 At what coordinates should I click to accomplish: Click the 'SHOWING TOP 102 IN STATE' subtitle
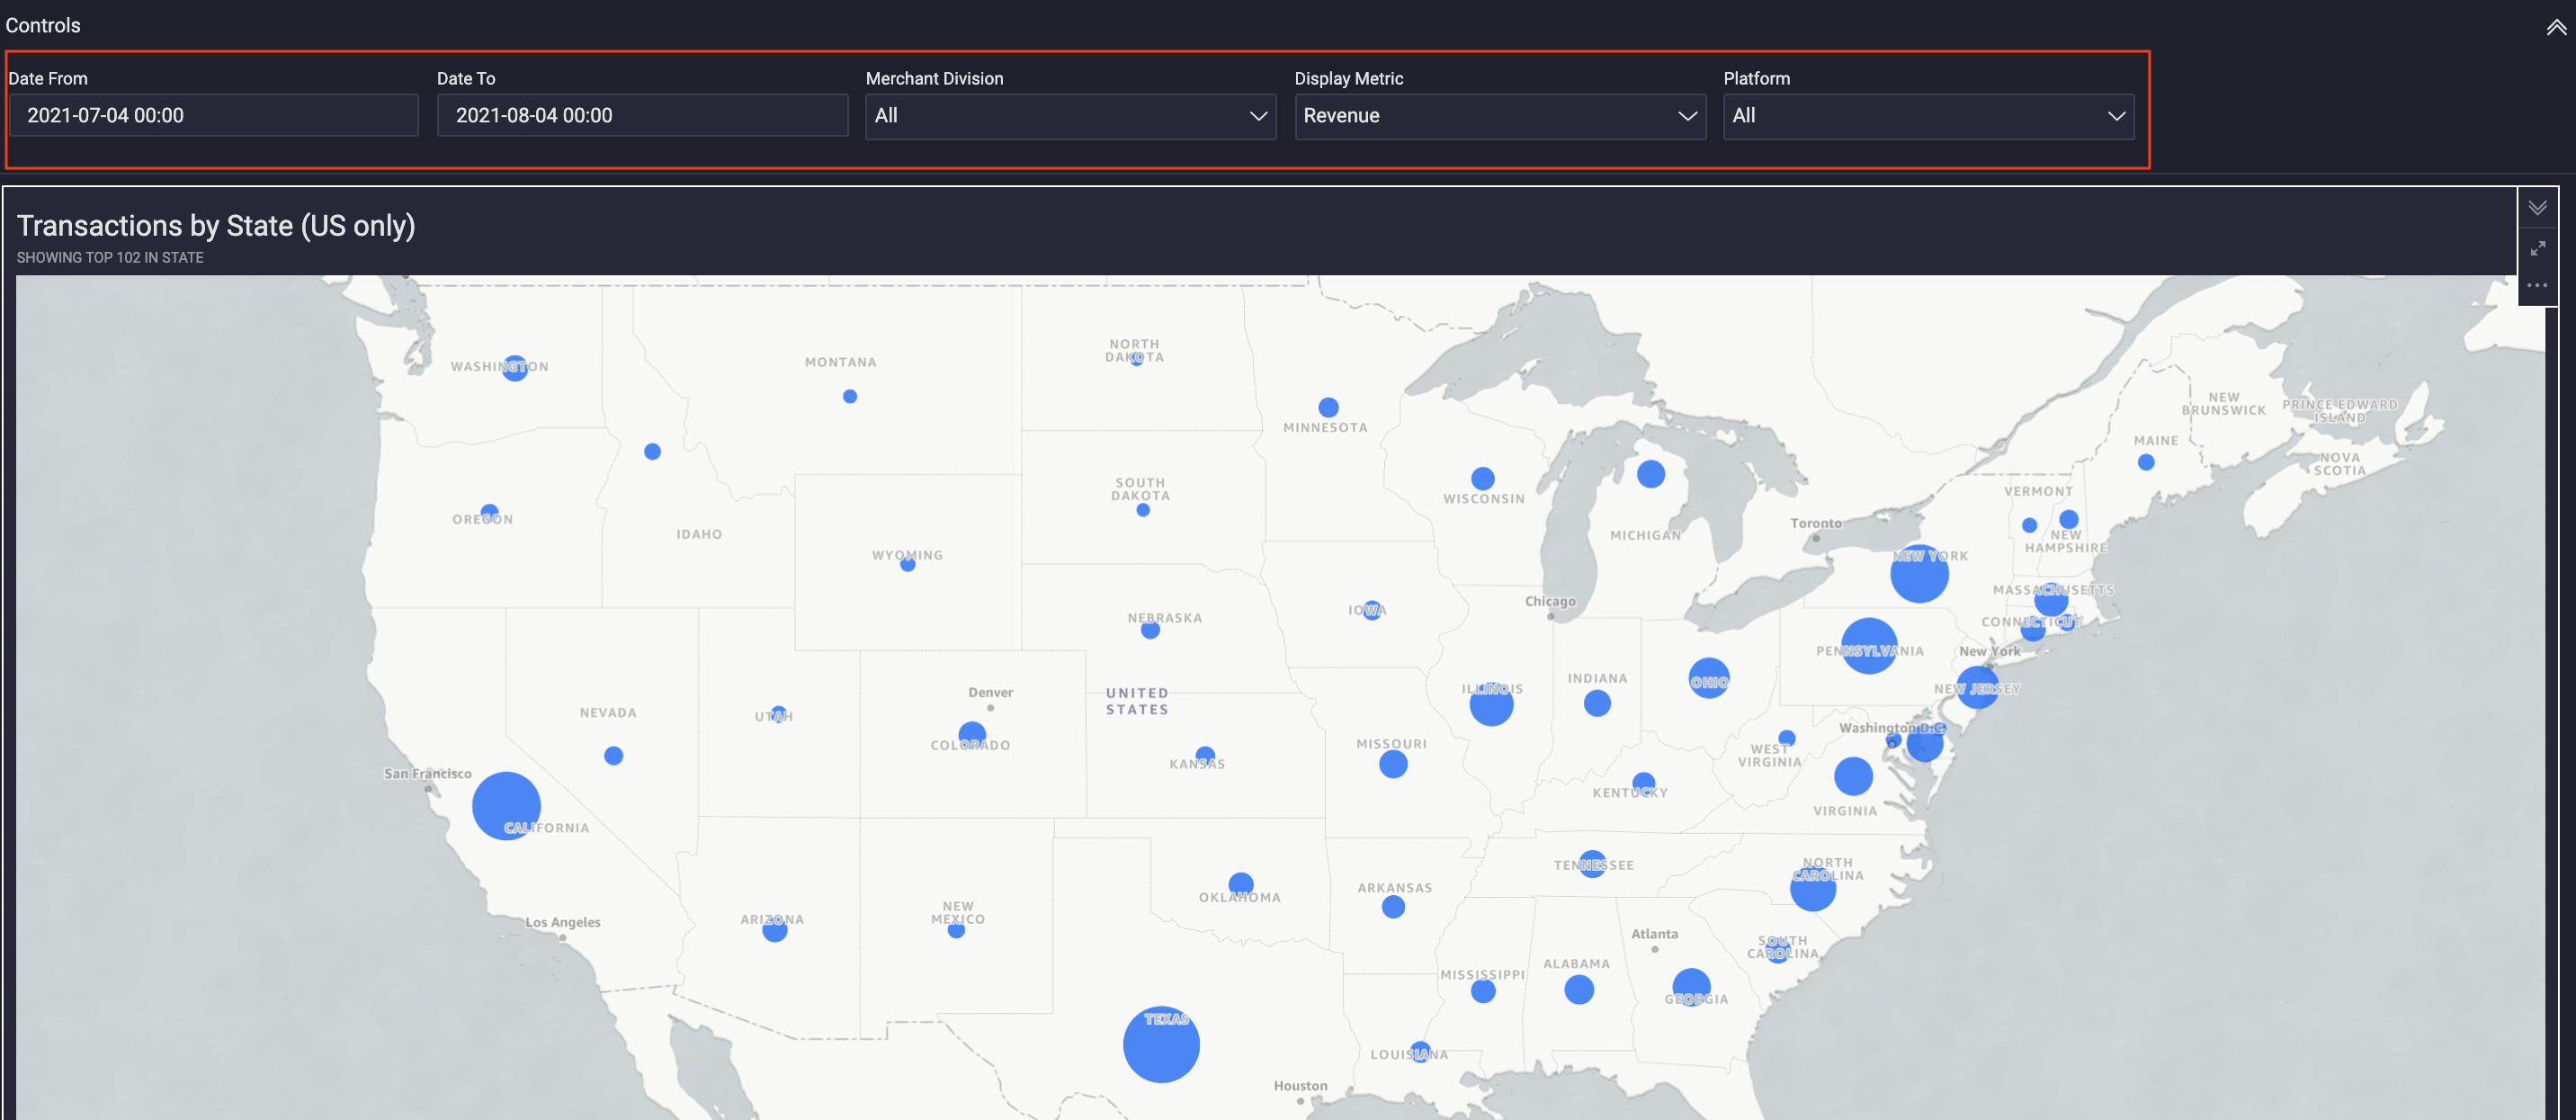pyautogui.click(x=110, y=258)
